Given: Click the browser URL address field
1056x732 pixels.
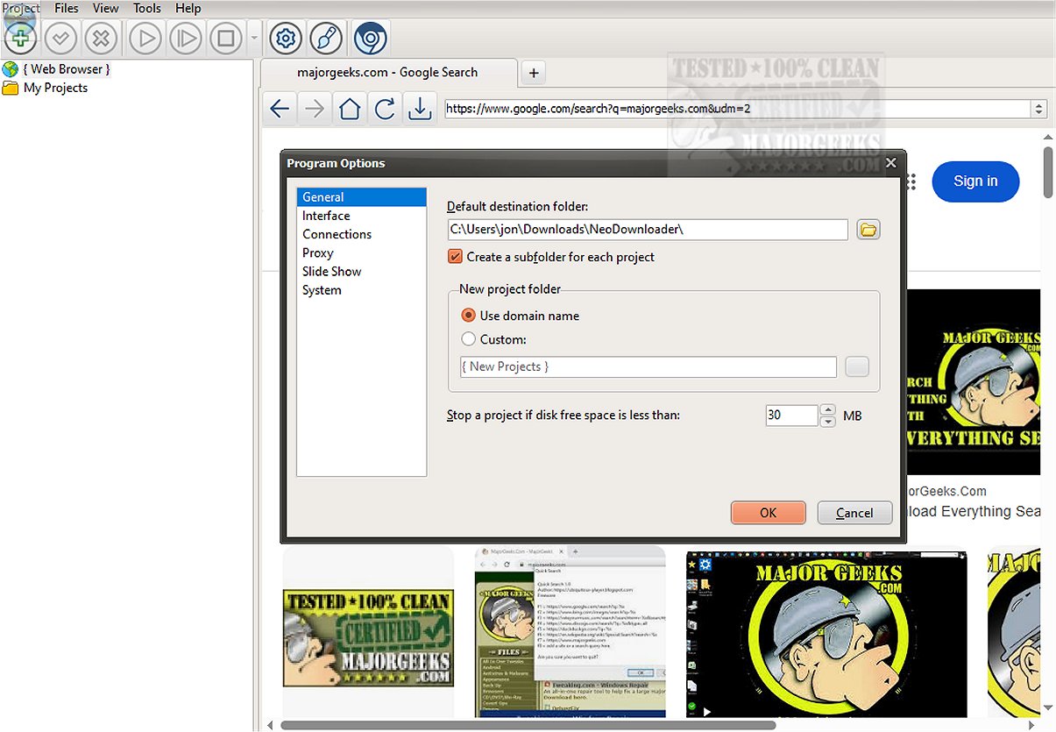Looking at the screenshot, I should tap(737, 109).
